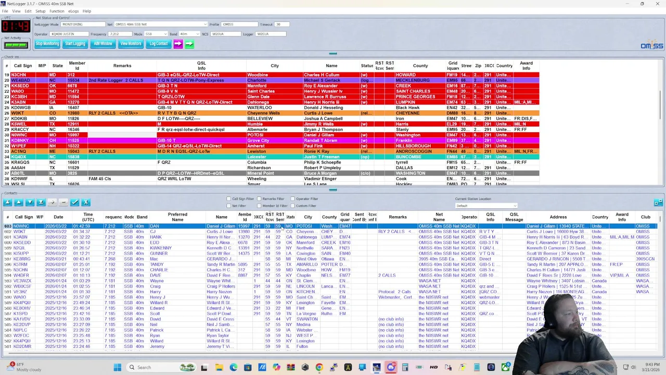Click the View Monitors button
Image resolution: width=666 pixels, height=375 pixels.
[x=131, y=44]
